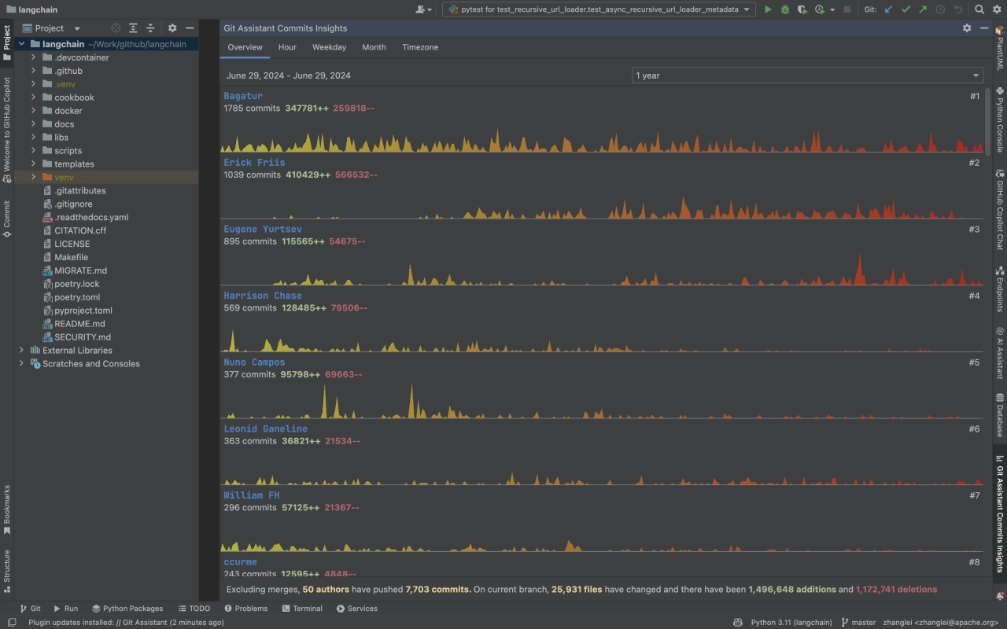Open the Terminal tool window

tap(302, 609)
